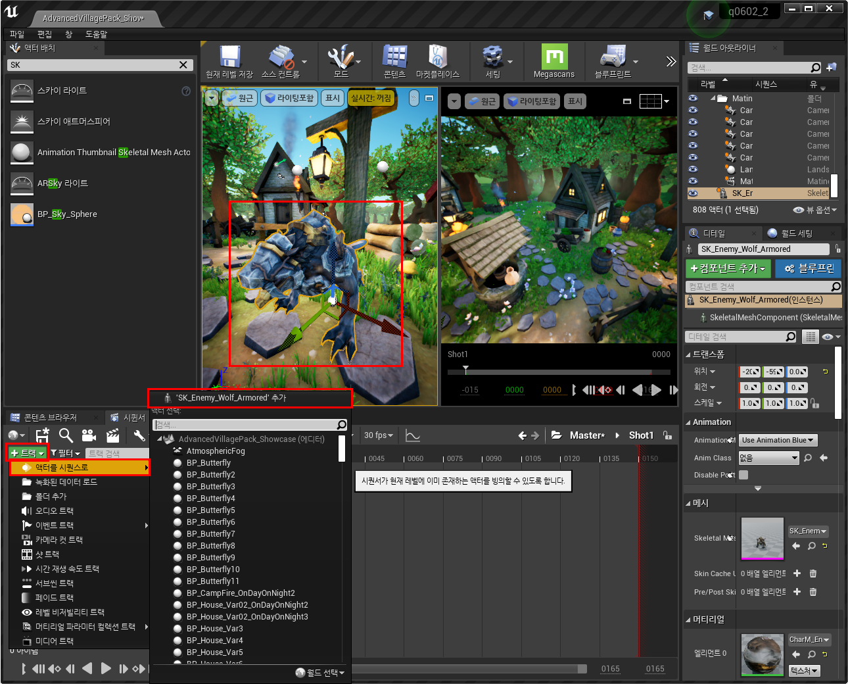Open the Settings gears toolbar icon
Screen dimensions: 848x684
pos(493,57)
